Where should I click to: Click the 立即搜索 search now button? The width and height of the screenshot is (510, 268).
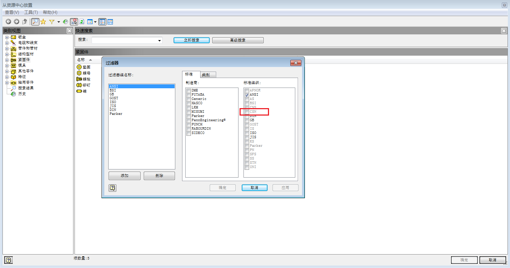coord(192,40)
